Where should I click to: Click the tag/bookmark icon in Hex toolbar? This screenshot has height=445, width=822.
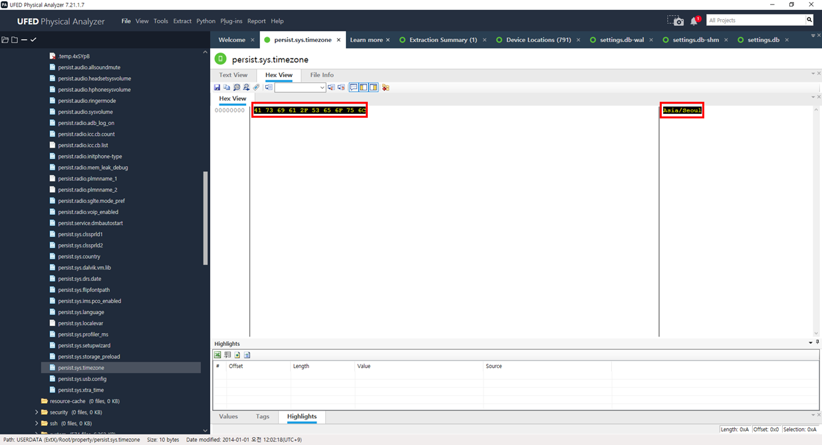coord(256,87)
